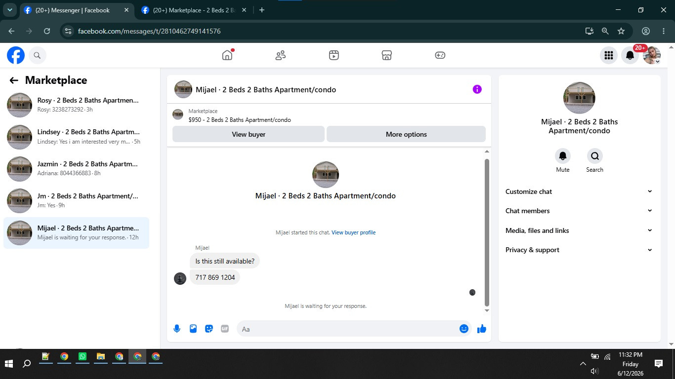Open Jm's conversation in the list
This screenshot has width=675, height=379.
(x=76, y=201)
